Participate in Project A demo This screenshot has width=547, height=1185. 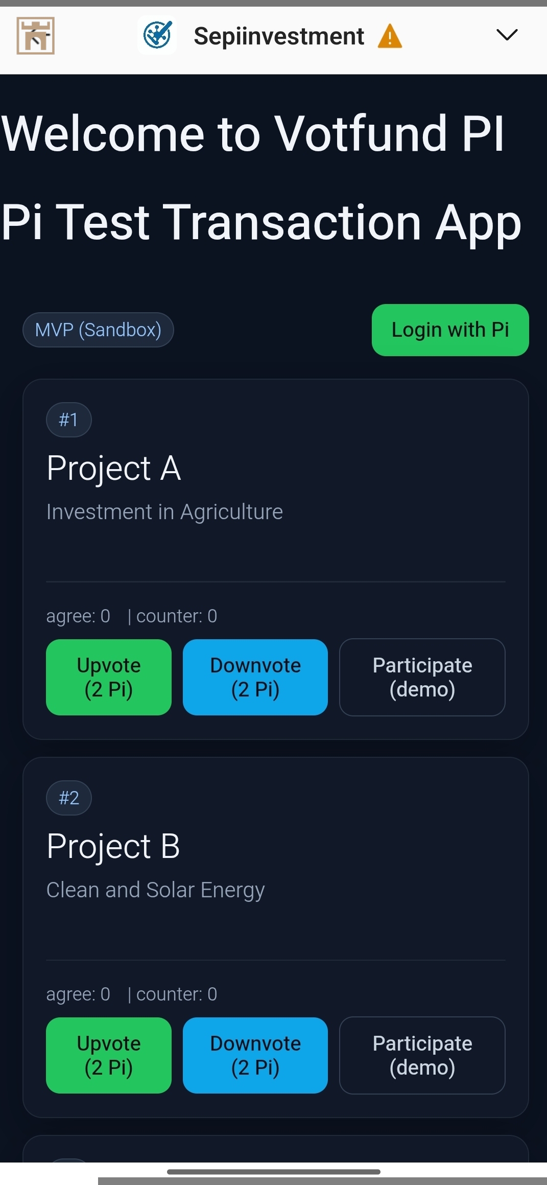pyautogui.click(x=422, y=677)
